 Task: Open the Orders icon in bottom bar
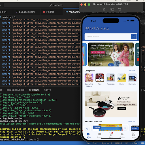tap(122, 134)
